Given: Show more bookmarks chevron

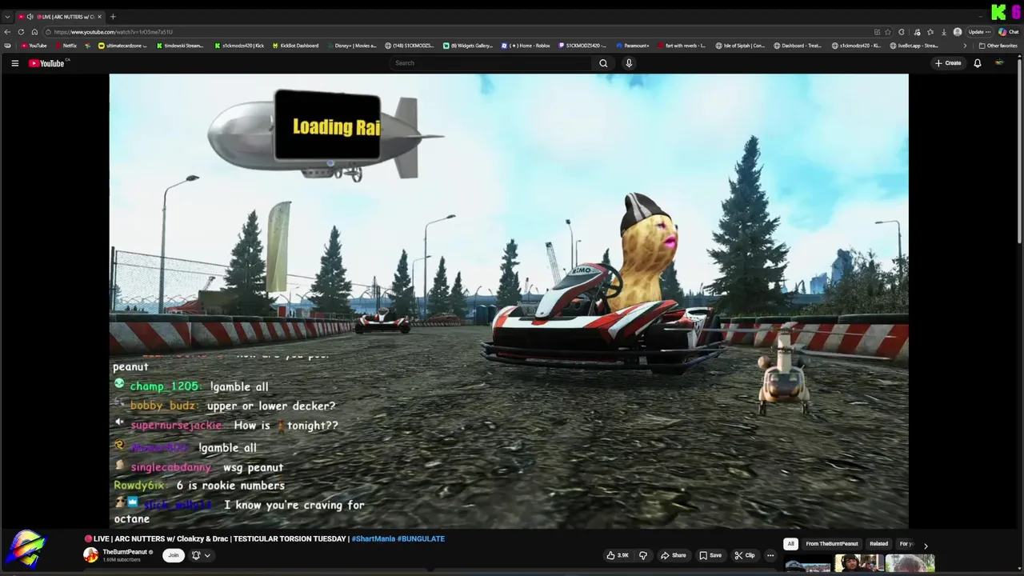Looking at the screenshot, I should [964, 46].
